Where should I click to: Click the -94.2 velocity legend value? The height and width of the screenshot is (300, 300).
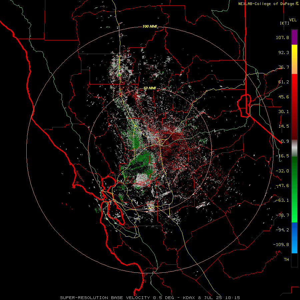point(282,230)
